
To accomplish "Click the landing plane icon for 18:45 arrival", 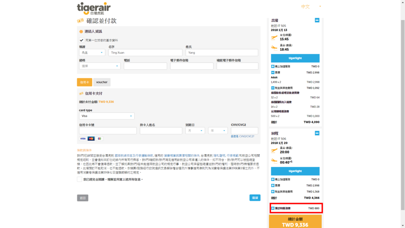I will pos(274,47).
